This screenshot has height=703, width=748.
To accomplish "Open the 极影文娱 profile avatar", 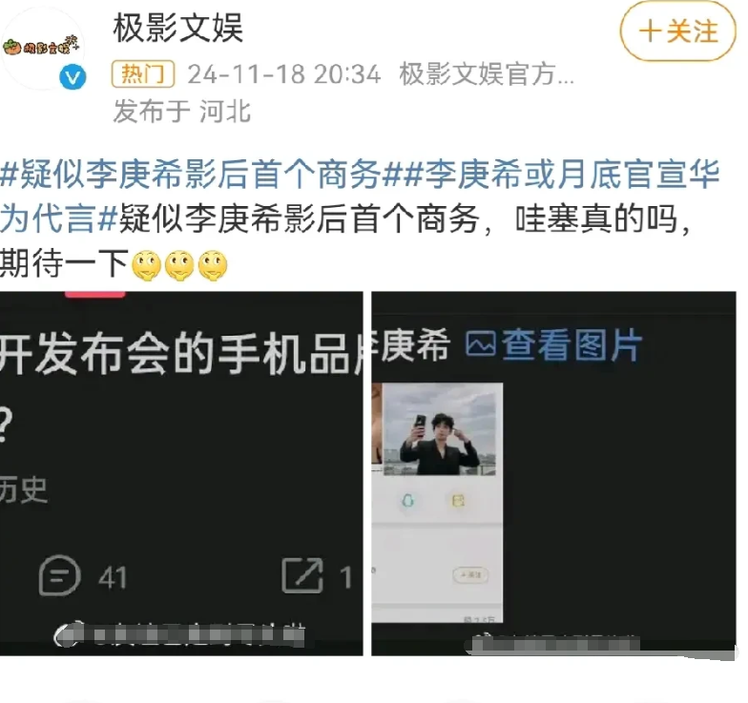I will pos(43,48).
